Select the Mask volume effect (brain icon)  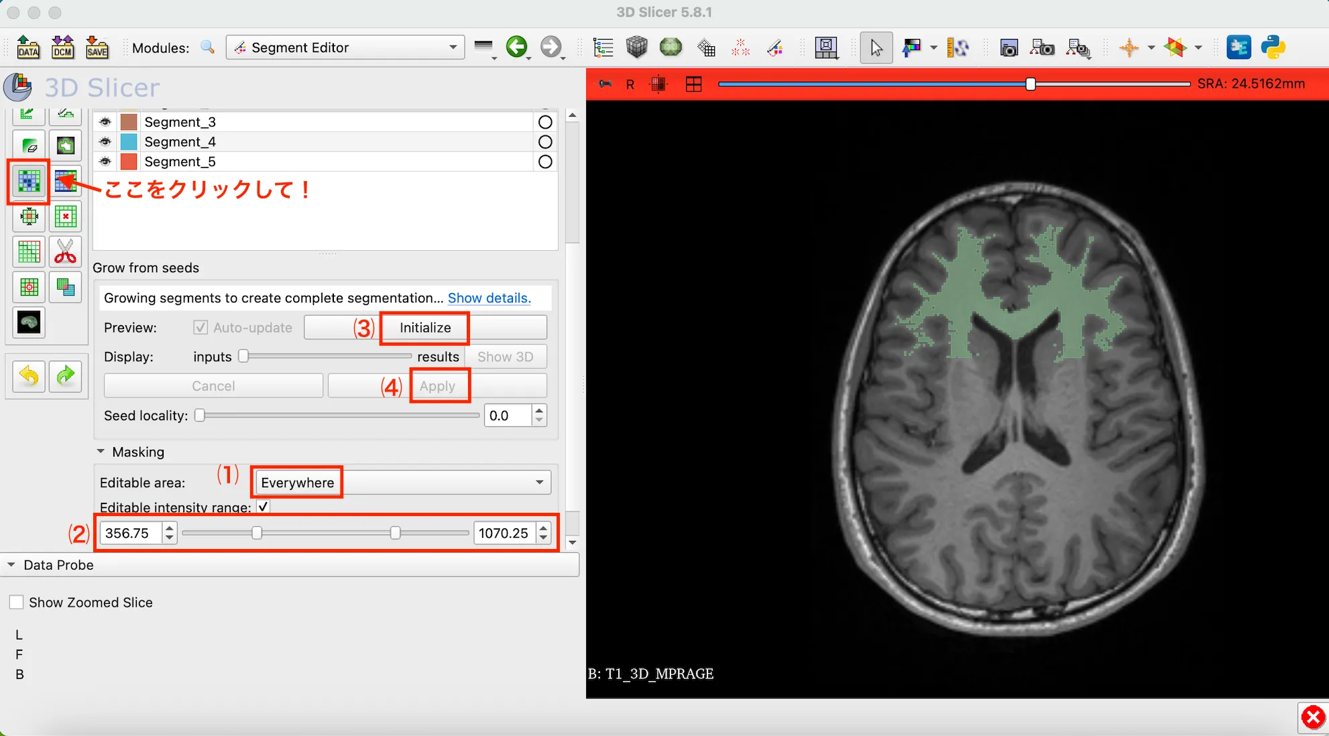(28, 322)
